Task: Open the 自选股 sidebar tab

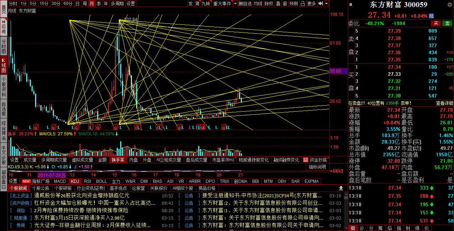Action: pyautogui.click(x=4, y=109)
